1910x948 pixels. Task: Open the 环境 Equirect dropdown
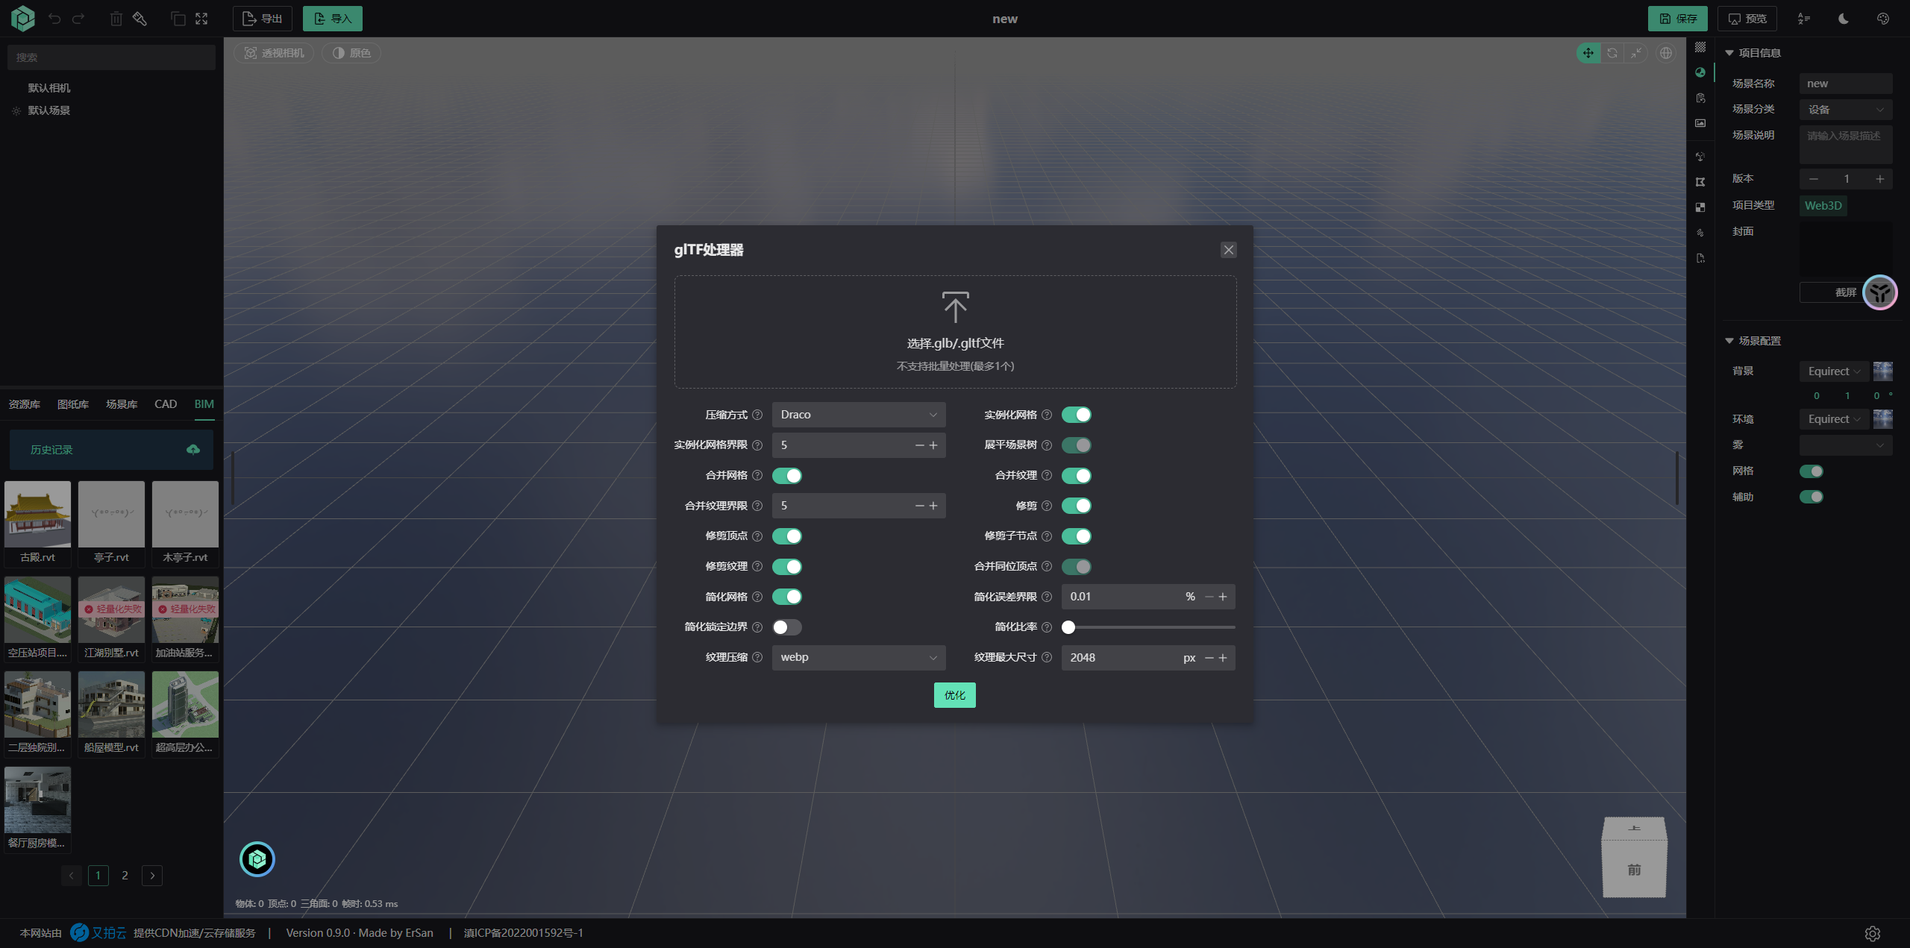[x=1834, y=419]
